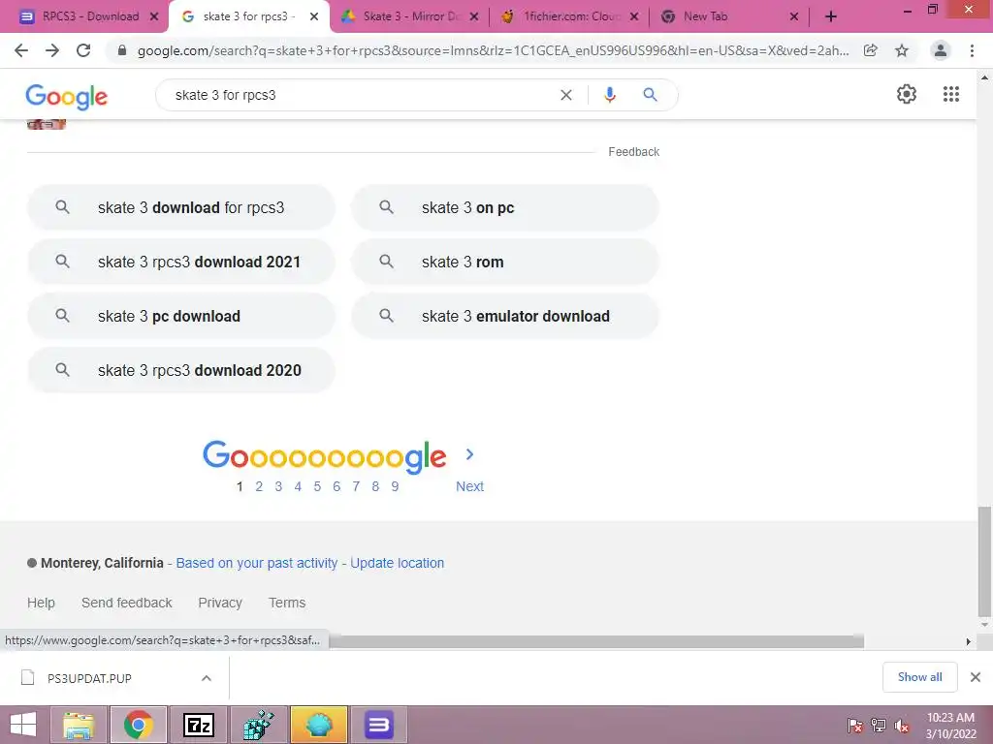Search 'skate 3 pc download' suggestion
Screen dimensions: 993x744
click(x=181, y=317)
